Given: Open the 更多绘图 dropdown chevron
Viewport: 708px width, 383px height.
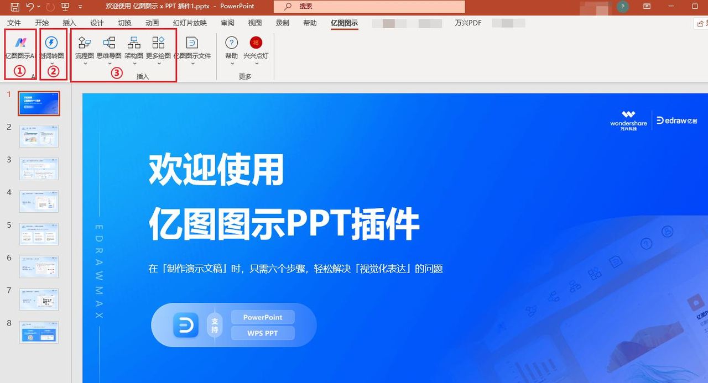Looking at the screenshot, I should click(159, 63).
